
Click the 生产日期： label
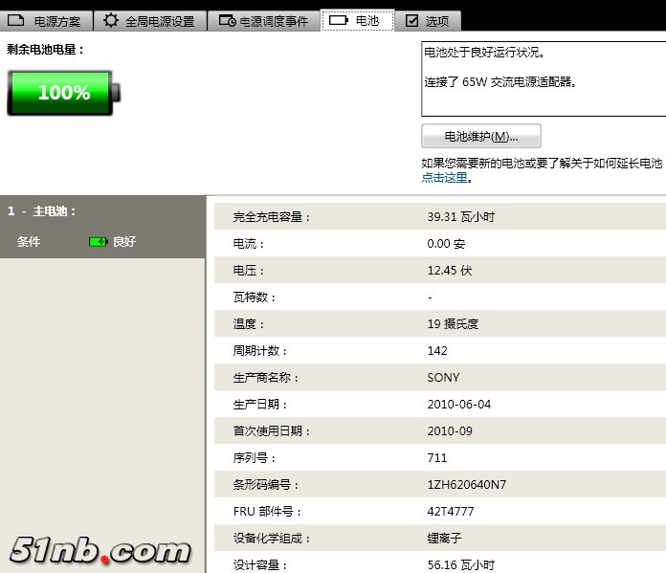[260, 405]
